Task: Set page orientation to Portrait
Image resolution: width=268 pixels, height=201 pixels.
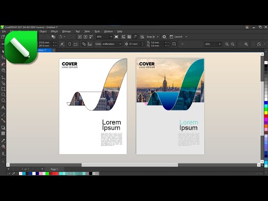Action: pyautogui.click(x=70, y=44)
